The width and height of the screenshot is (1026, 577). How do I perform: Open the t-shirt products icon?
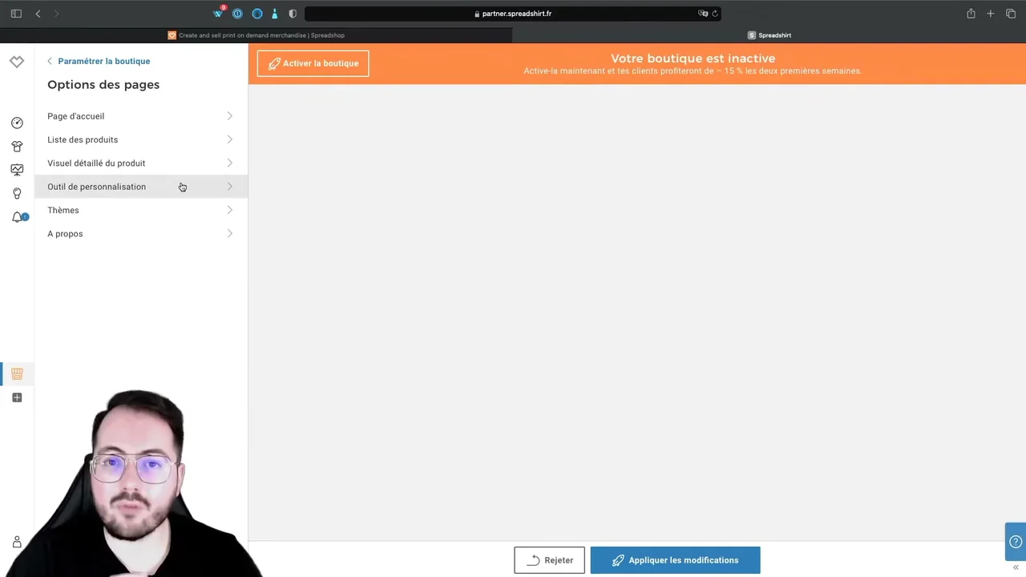[x=17, y=147]
